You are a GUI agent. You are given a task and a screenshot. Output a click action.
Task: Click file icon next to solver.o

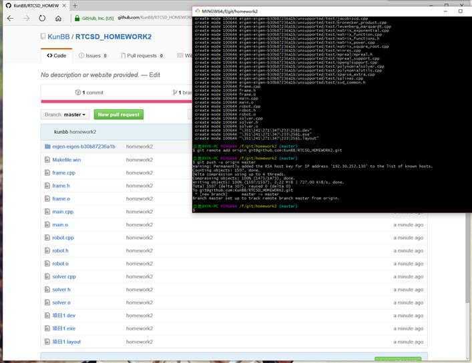click(x=47, y=302)
